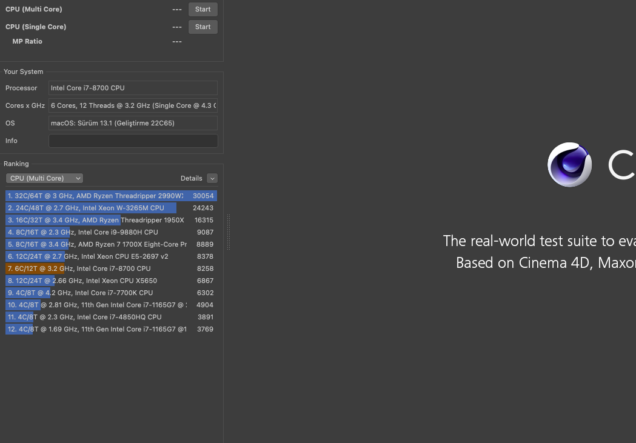Select the Core i7-4850HQ ranking entry
Viewport: 636px width, 443px height.
click(x=111, y=317)
